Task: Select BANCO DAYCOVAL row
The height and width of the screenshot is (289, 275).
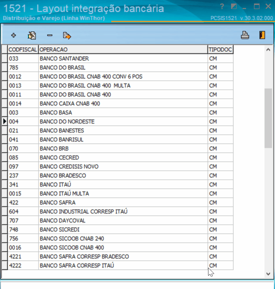Action: click(x=118, y=220)
